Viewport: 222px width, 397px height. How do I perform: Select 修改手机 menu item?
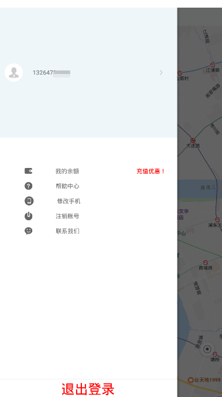[x=69, y=201]
